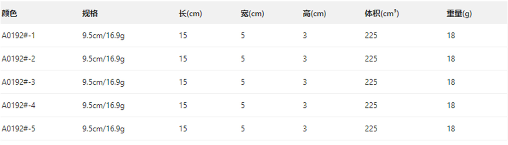Screen dimensions: 508x145
Task: Click the A0192#-4 color cell
Action: tap(18, 105)
